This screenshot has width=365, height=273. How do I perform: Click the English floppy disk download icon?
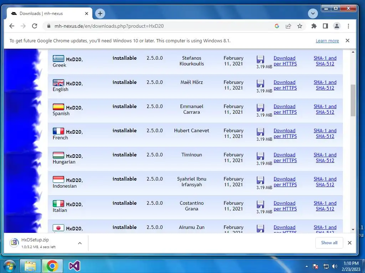coord(260,84)
